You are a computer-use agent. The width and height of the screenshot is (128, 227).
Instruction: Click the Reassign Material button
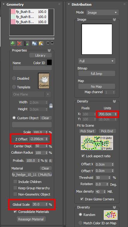(x=31, y=219)
